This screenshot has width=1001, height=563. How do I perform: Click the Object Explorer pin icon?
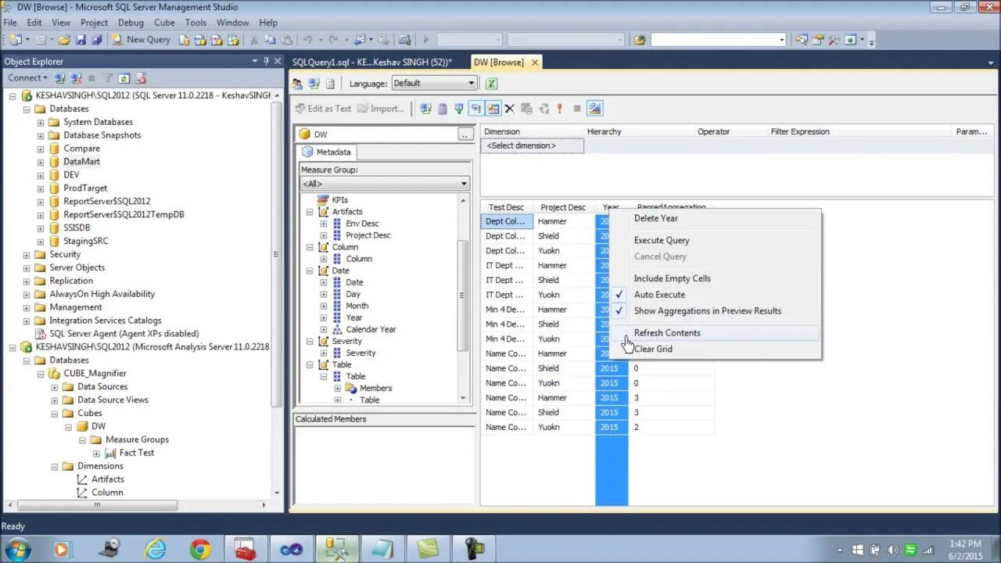pyautogui.click(x=265, y=61)
